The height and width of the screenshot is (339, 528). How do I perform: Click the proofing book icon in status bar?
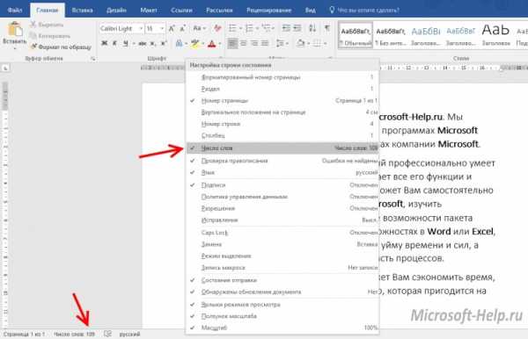107,334
